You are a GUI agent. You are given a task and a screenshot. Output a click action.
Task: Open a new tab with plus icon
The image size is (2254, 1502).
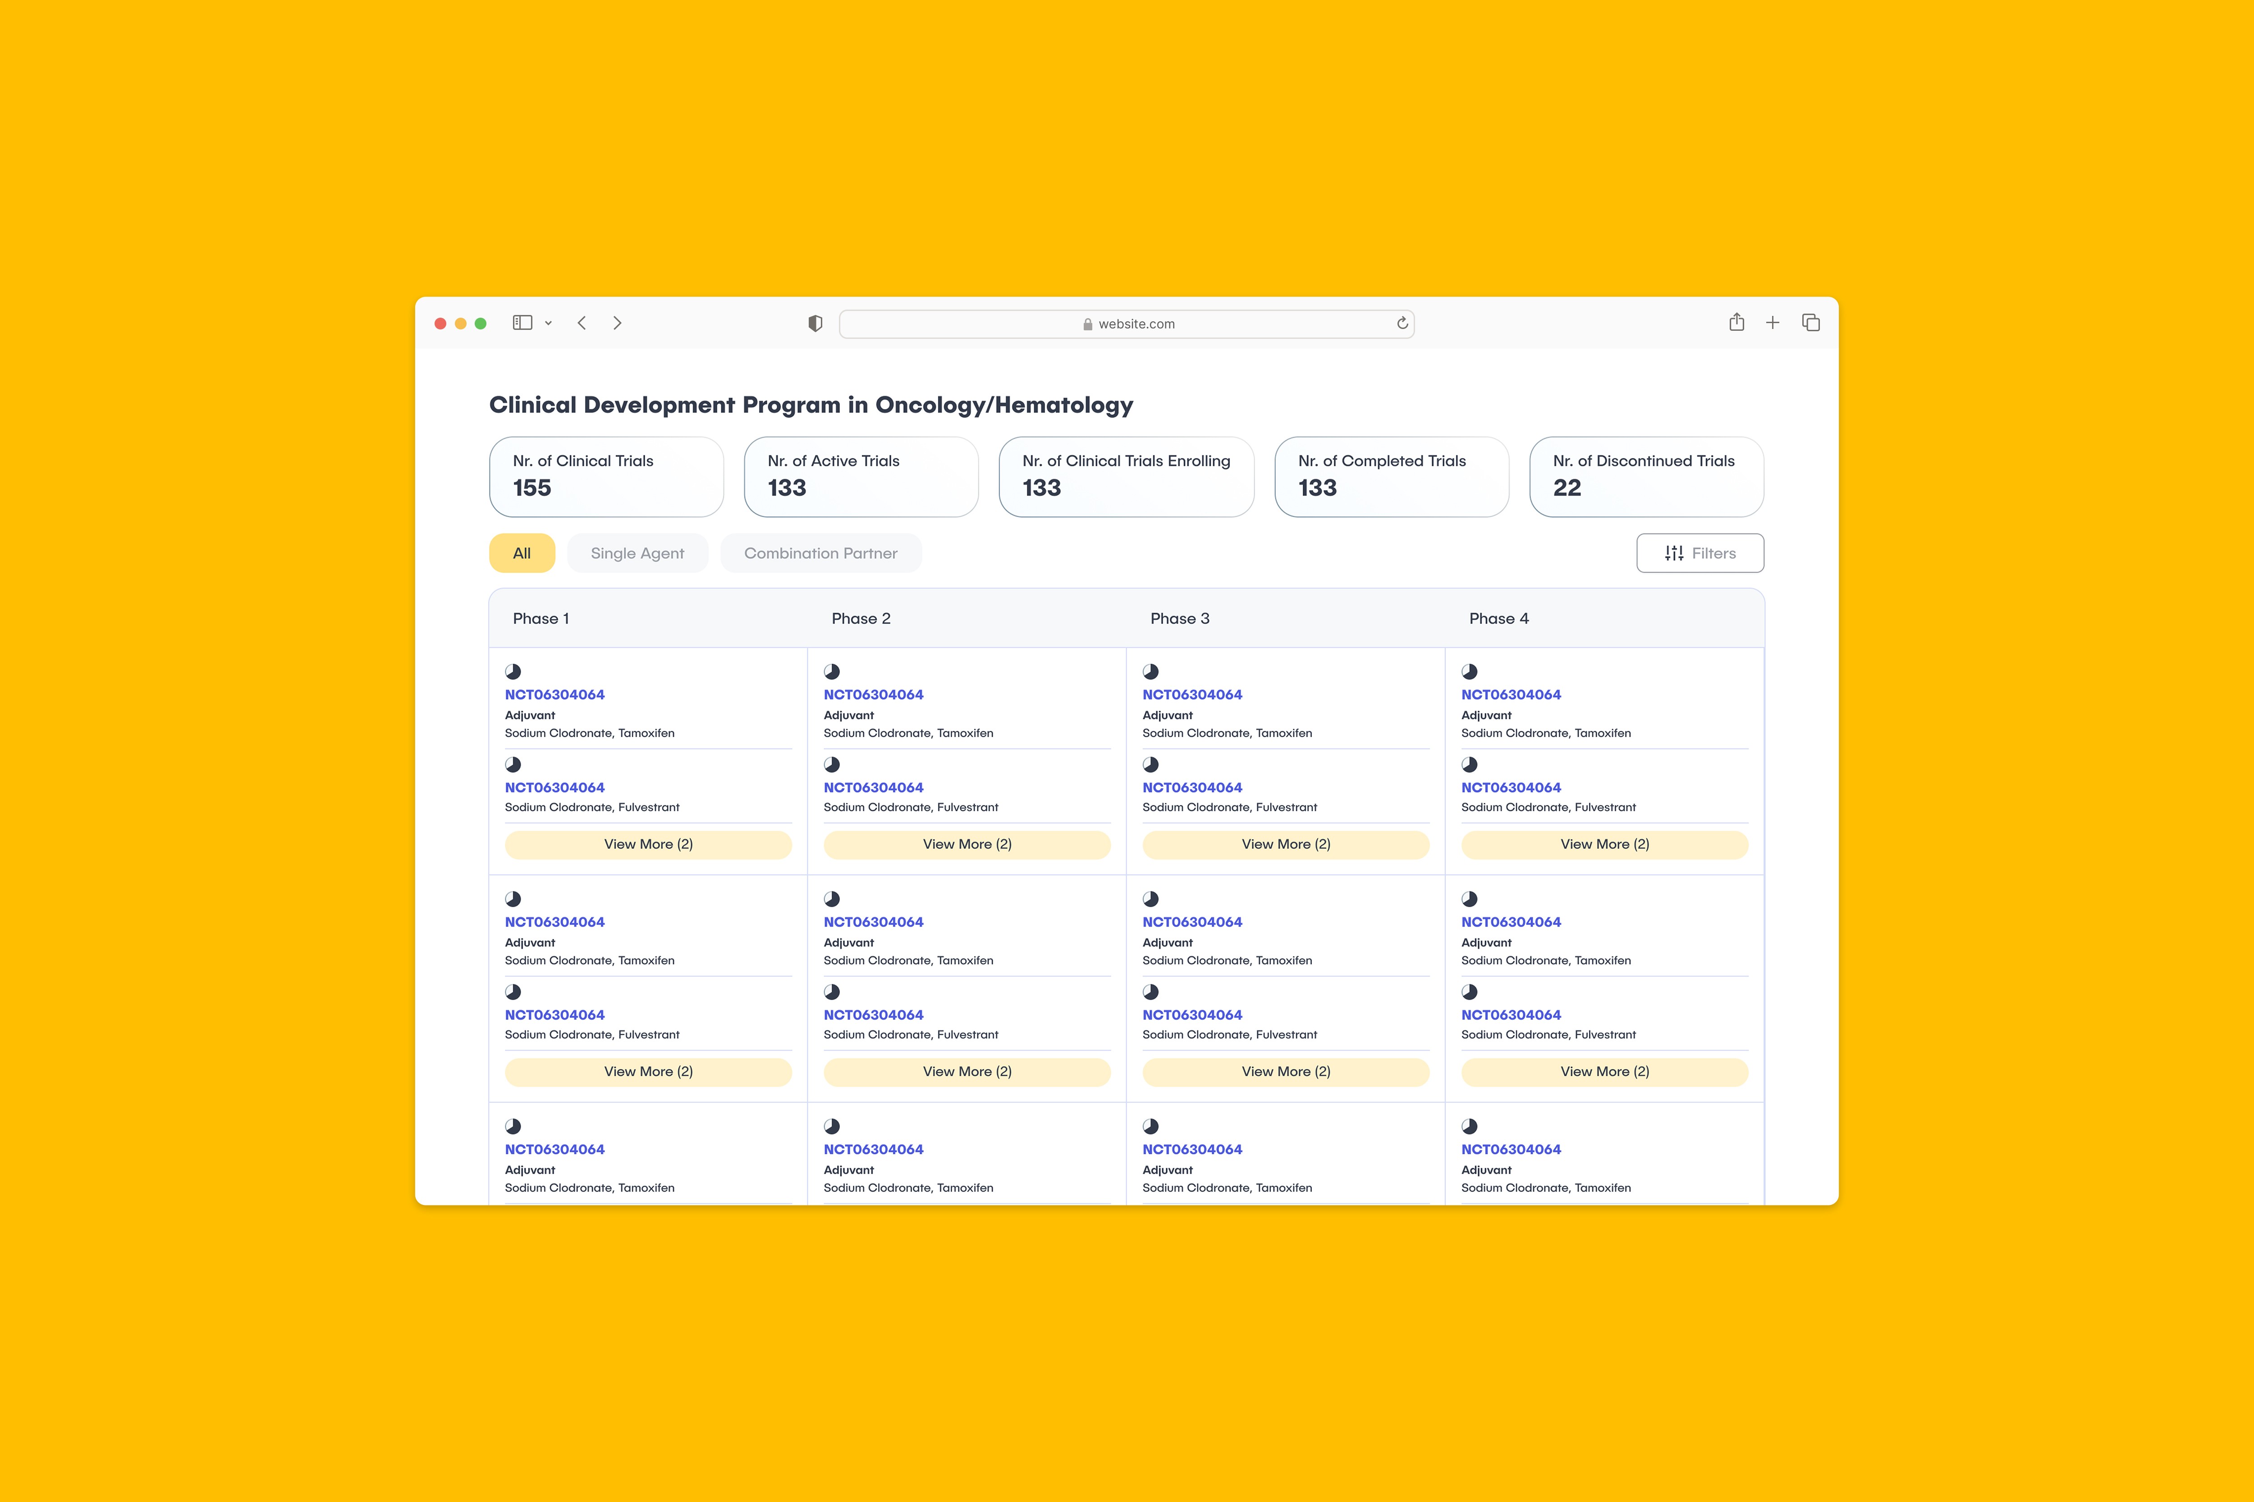point(1773,323)
